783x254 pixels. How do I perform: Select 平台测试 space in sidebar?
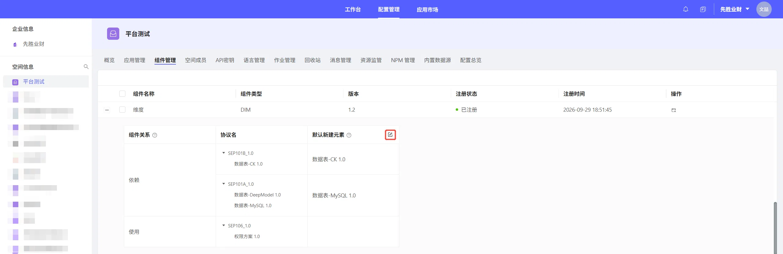pos(46,82)
